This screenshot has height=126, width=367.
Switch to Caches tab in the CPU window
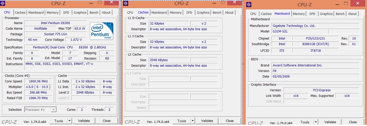pos(20,12)
